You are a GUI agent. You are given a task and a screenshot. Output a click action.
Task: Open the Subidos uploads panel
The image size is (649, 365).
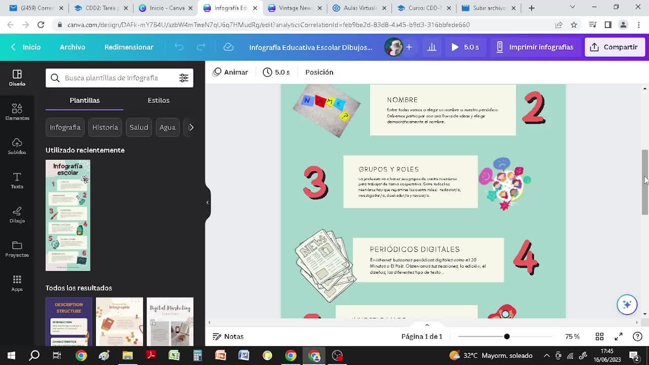17,146
